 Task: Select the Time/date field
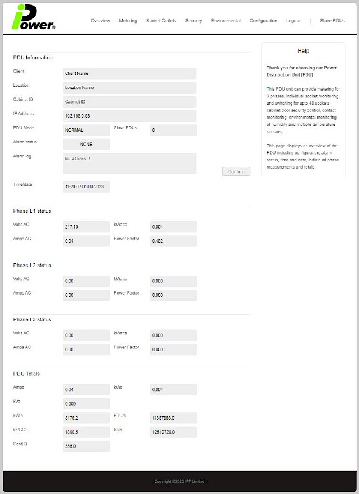click(86, 187)
